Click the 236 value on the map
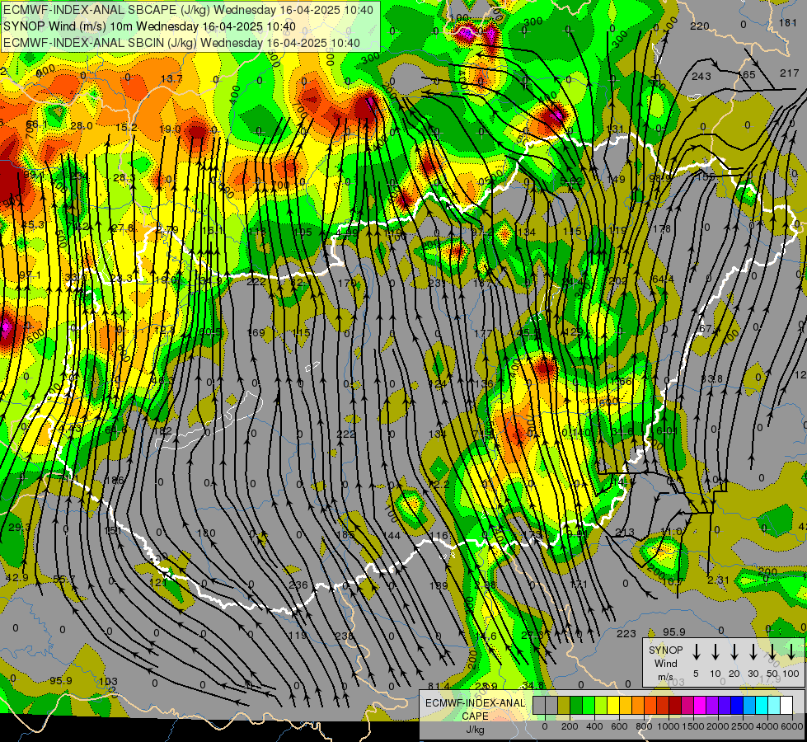 point(298,585)
